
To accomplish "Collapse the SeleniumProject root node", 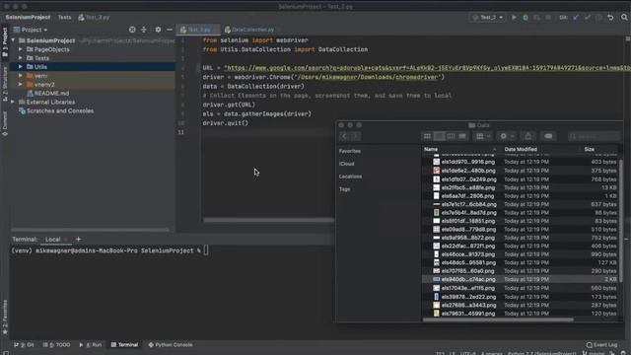I will tap(13, 40).
